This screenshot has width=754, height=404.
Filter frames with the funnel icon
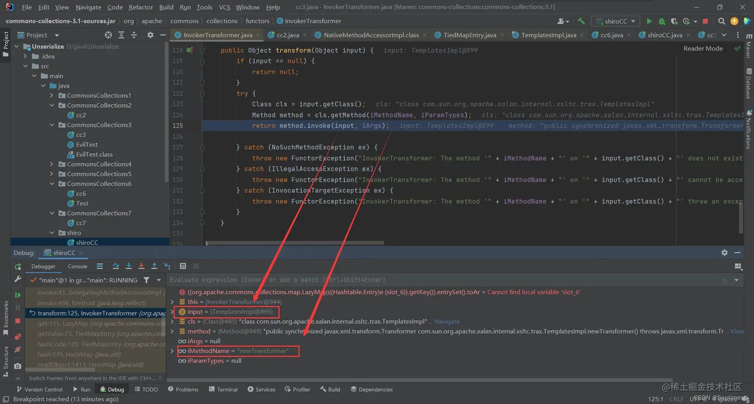(147, 280)
